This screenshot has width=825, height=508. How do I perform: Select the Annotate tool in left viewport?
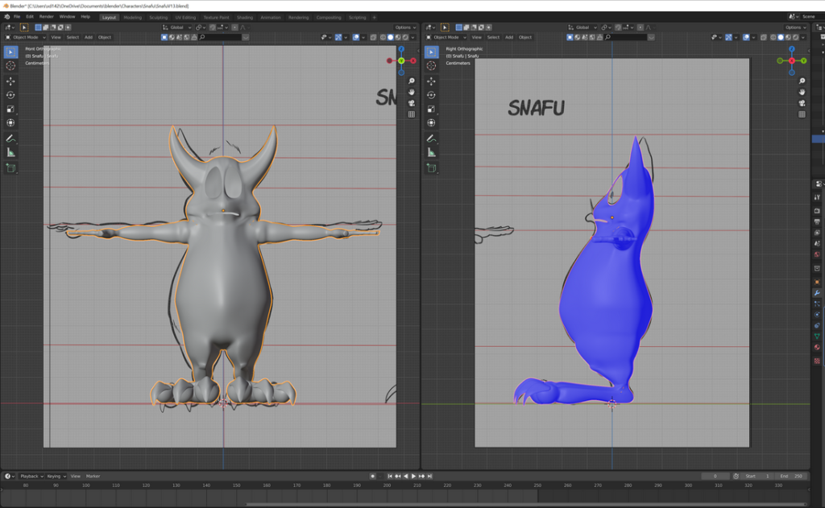coord(10,138)
